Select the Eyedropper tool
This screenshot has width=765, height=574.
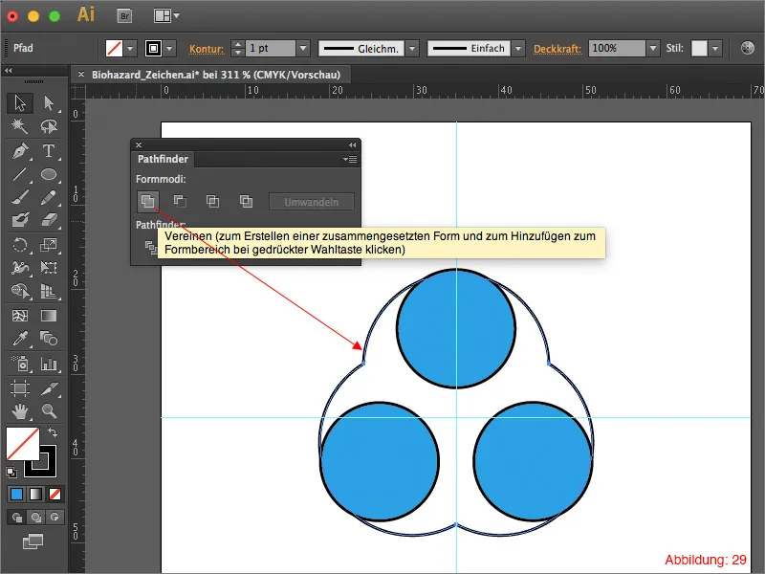(20, 339)
